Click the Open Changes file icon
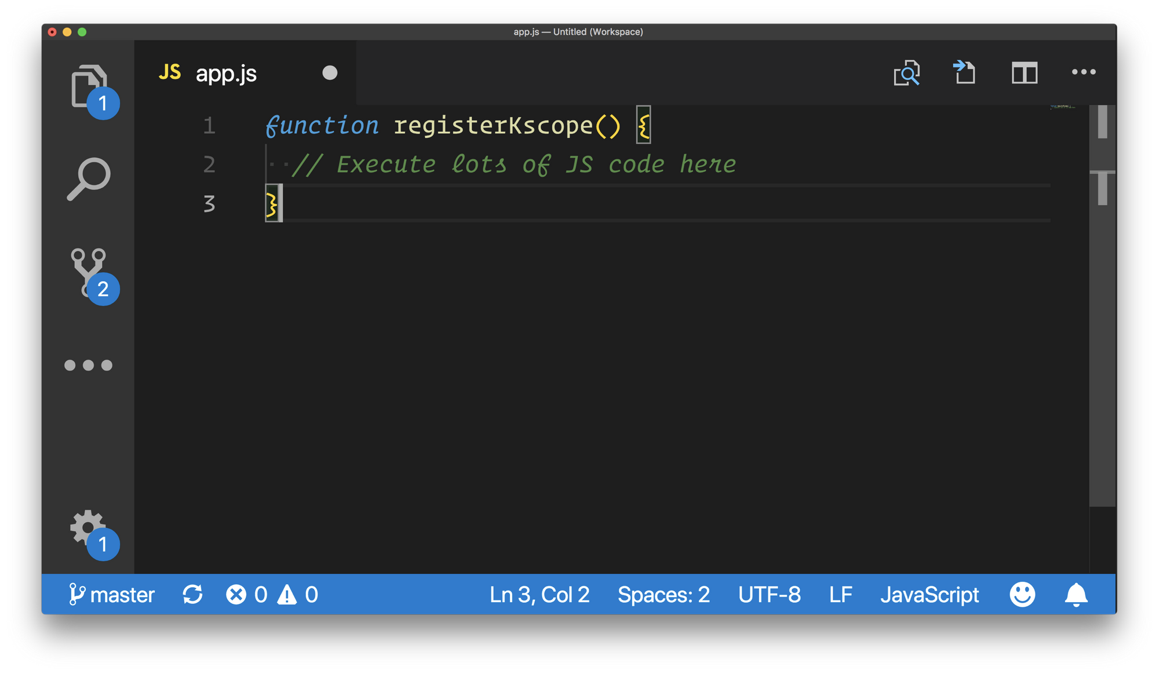Image resolution: width=1159 pixels, height=674 pixels. [965, 73]
